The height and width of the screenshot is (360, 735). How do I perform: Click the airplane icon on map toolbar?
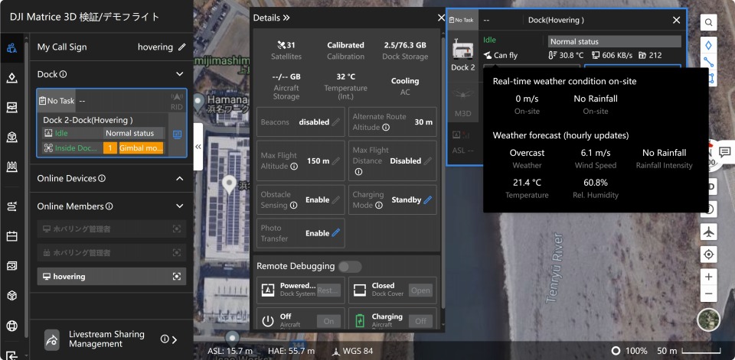[x=709, y=232]
